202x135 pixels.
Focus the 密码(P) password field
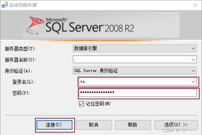pos(138,93)
